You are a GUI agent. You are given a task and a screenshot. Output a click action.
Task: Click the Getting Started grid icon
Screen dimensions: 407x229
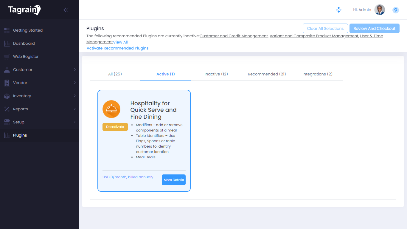click(7, 30)
